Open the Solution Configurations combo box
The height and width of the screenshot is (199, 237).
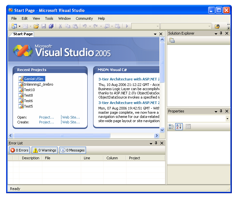(145, 26)
